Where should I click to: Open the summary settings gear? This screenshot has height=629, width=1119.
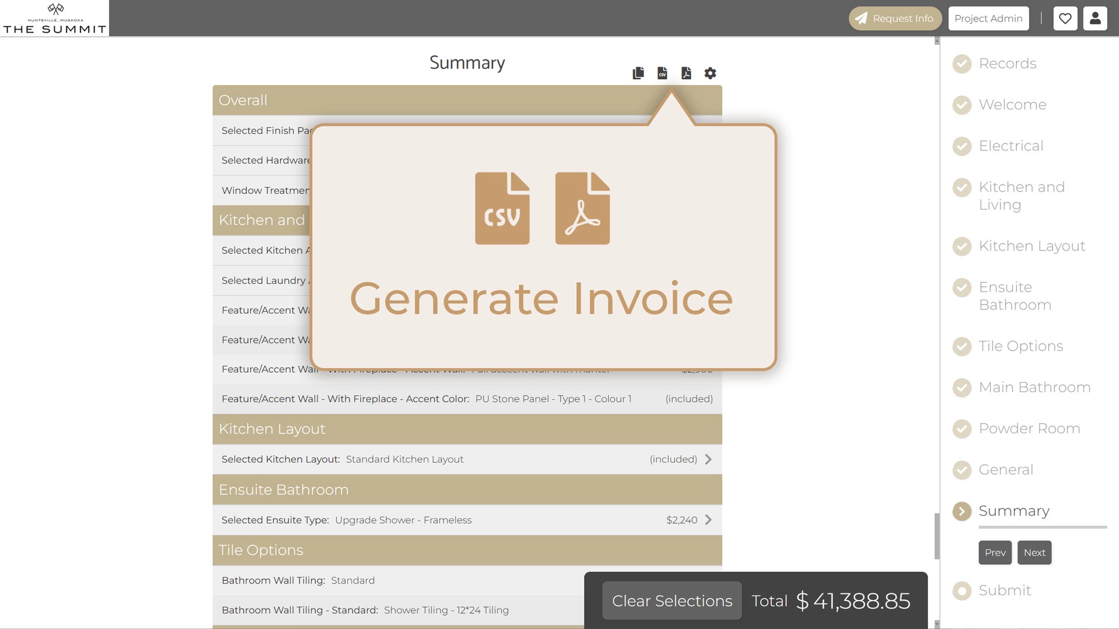point(710,73)
